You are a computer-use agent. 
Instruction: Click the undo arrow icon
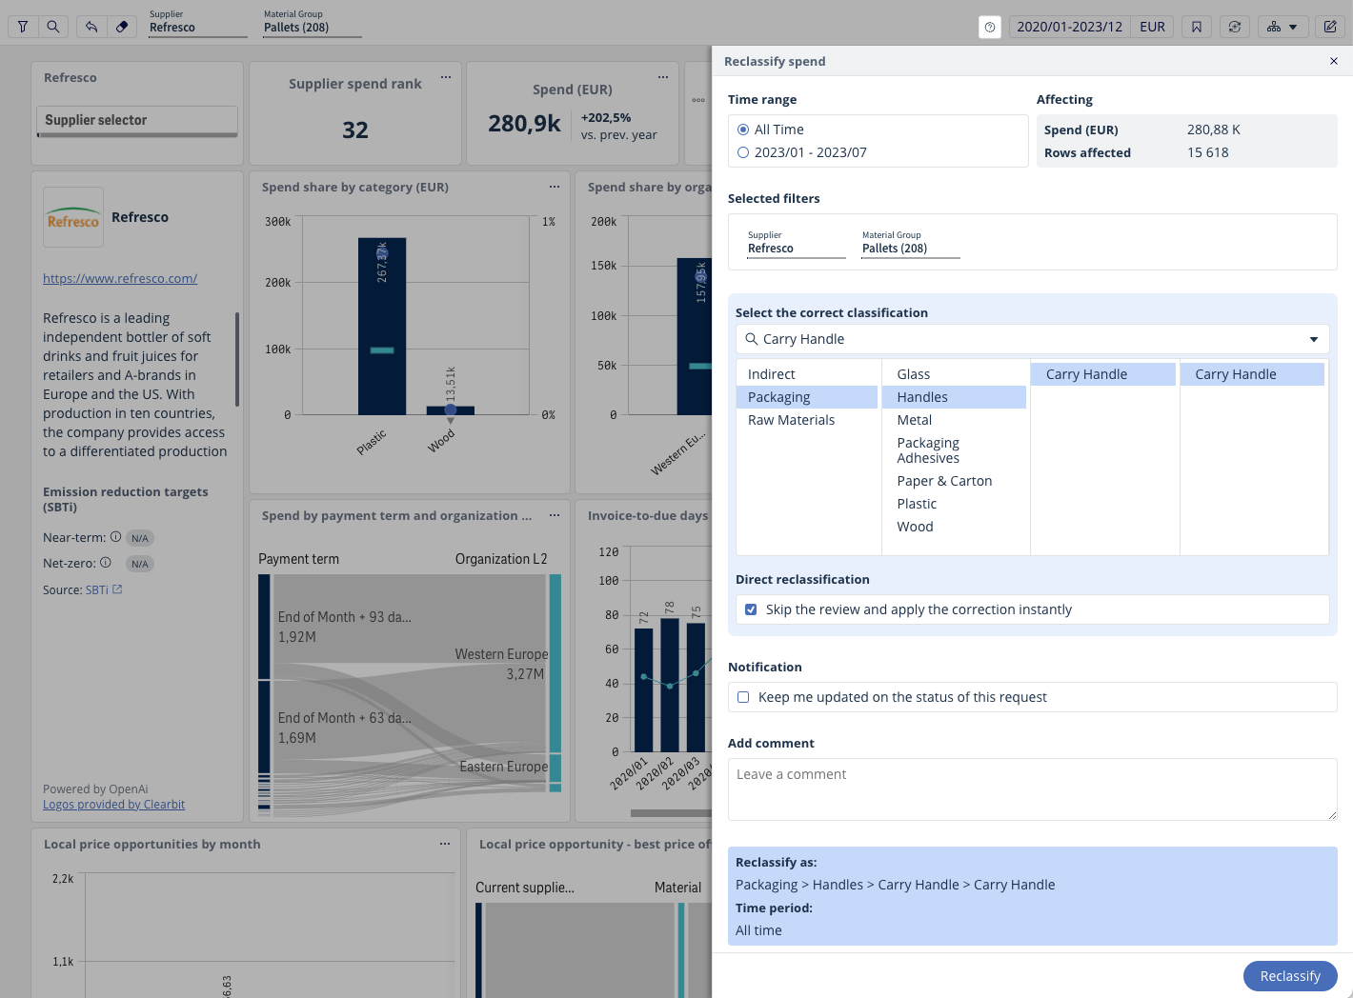[91, 27]
